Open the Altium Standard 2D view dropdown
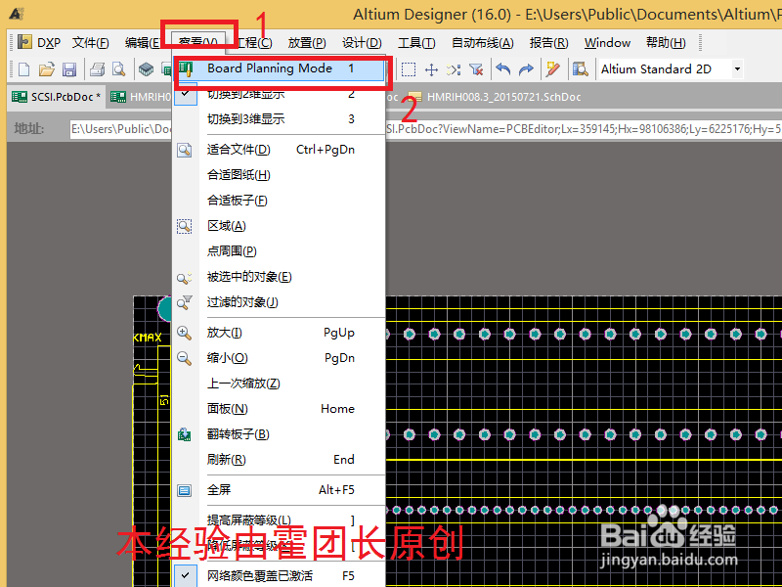 click(737, 68)
